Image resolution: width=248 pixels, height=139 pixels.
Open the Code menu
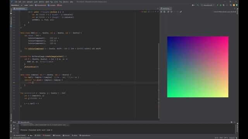point(36,2)
